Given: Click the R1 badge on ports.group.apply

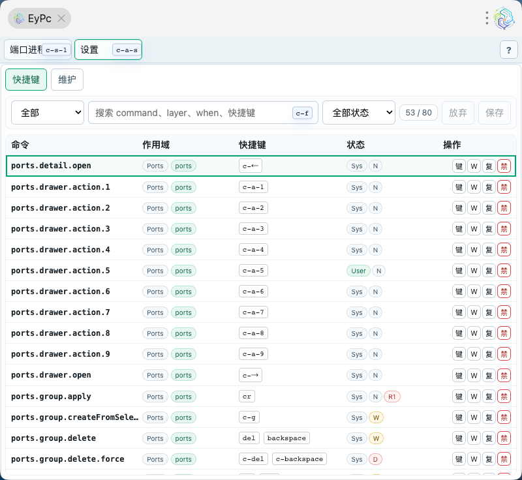Looking at the screenshot, I should [392, 397].
